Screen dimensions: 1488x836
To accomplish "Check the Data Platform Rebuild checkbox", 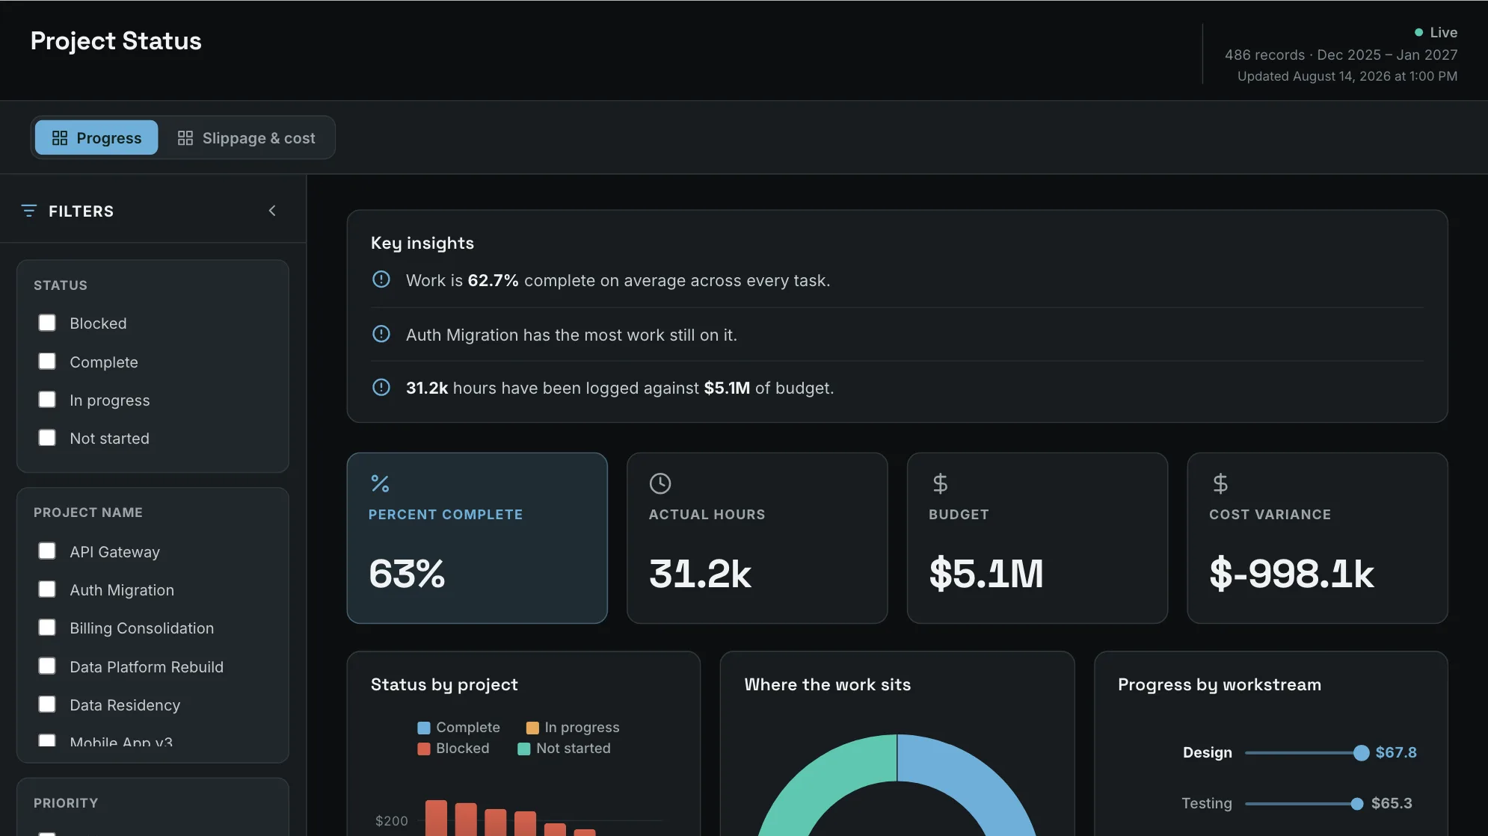I will click(47, 666).
